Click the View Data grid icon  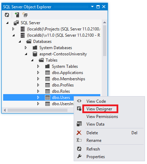79,124
